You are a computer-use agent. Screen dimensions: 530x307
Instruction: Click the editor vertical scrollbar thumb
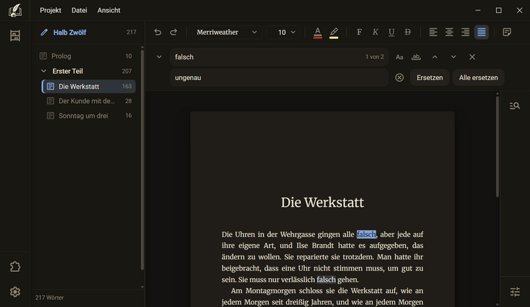[498, 146]
